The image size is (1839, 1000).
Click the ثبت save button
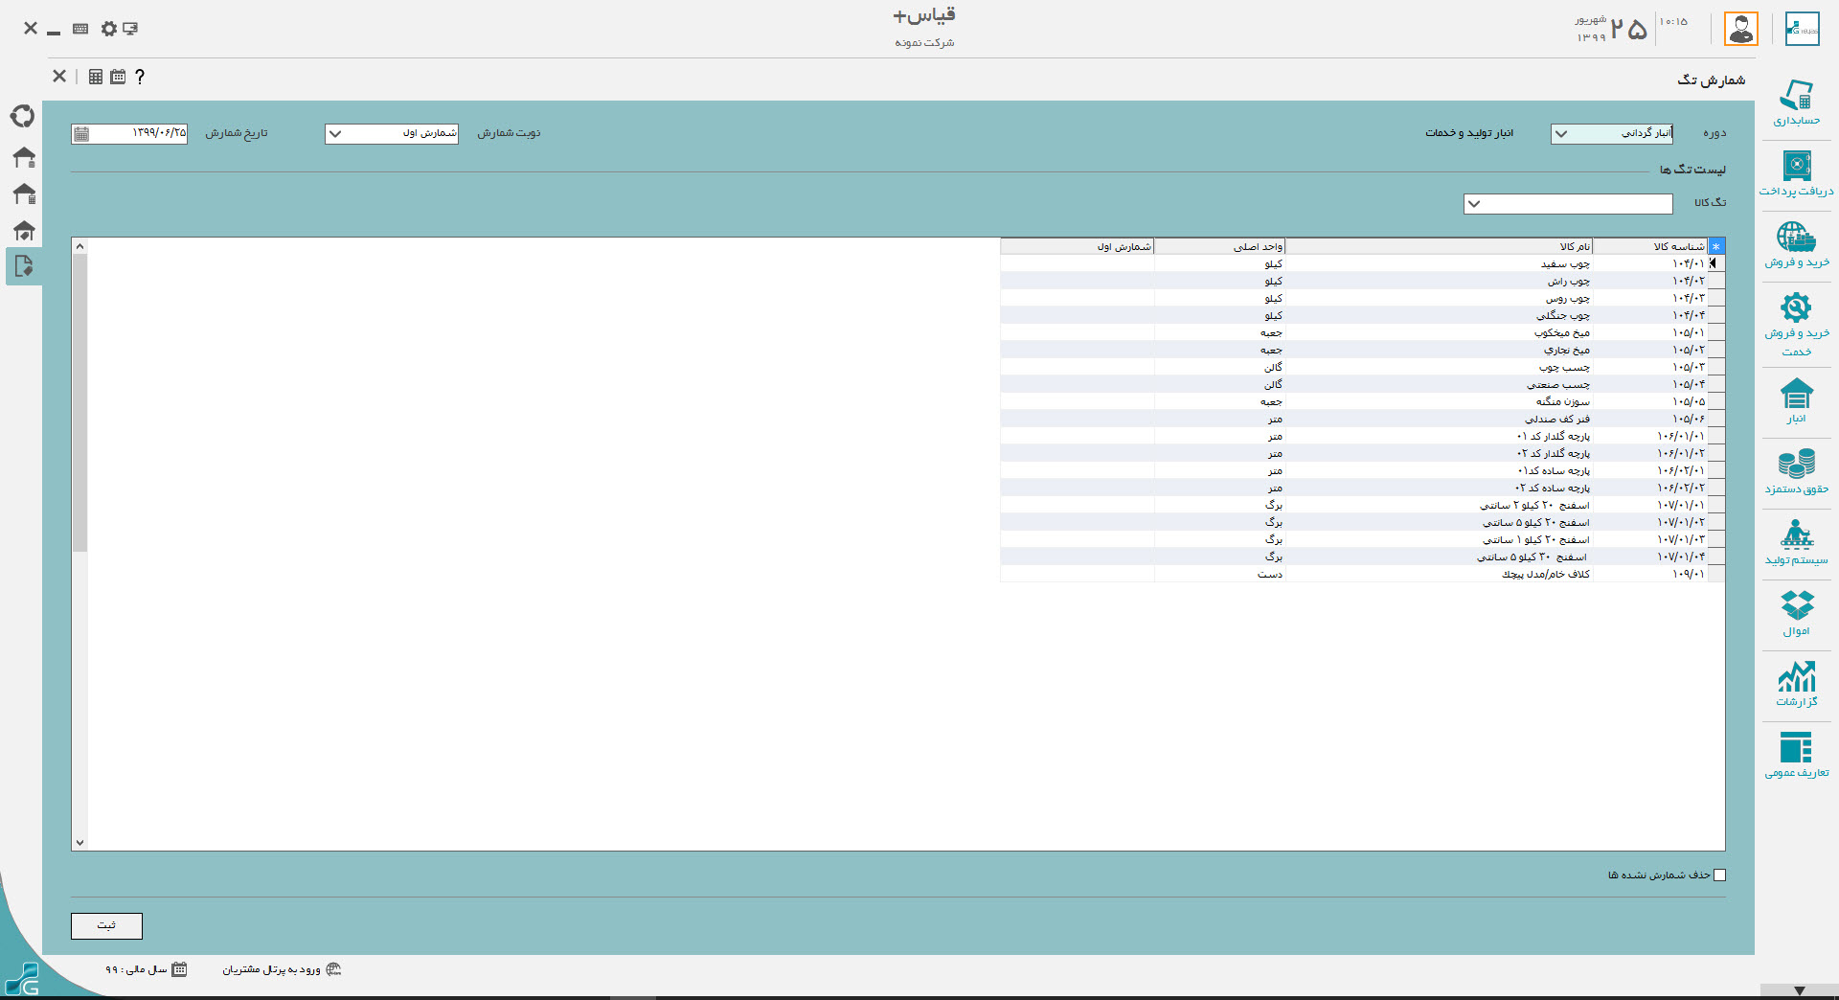pyautogui.click(x=106, y=925)
